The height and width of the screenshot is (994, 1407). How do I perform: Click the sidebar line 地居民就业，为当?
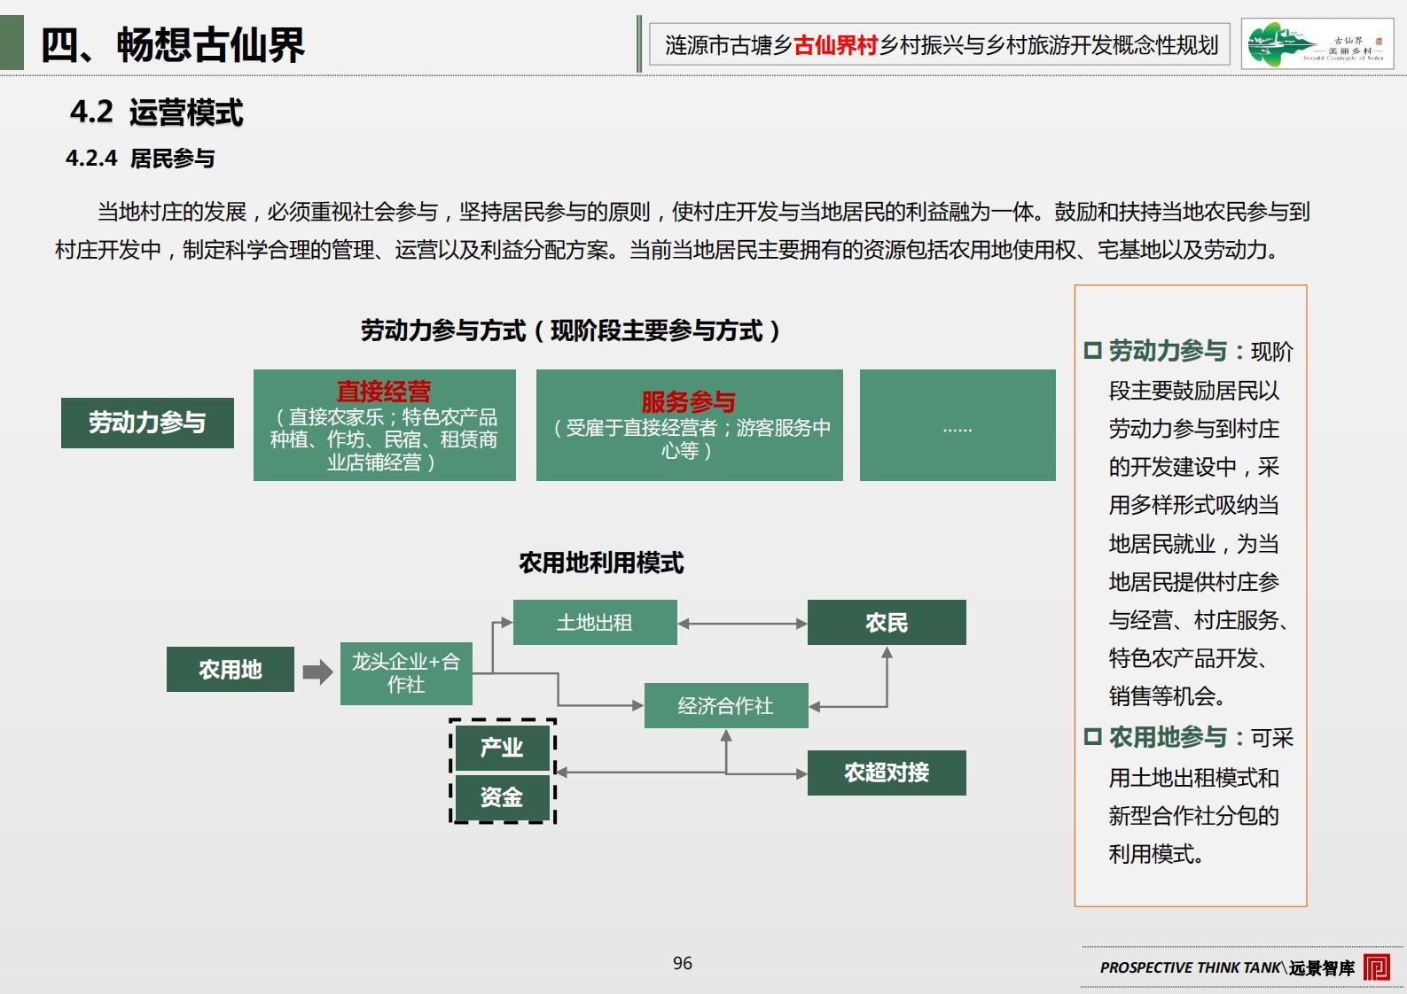1194,544
